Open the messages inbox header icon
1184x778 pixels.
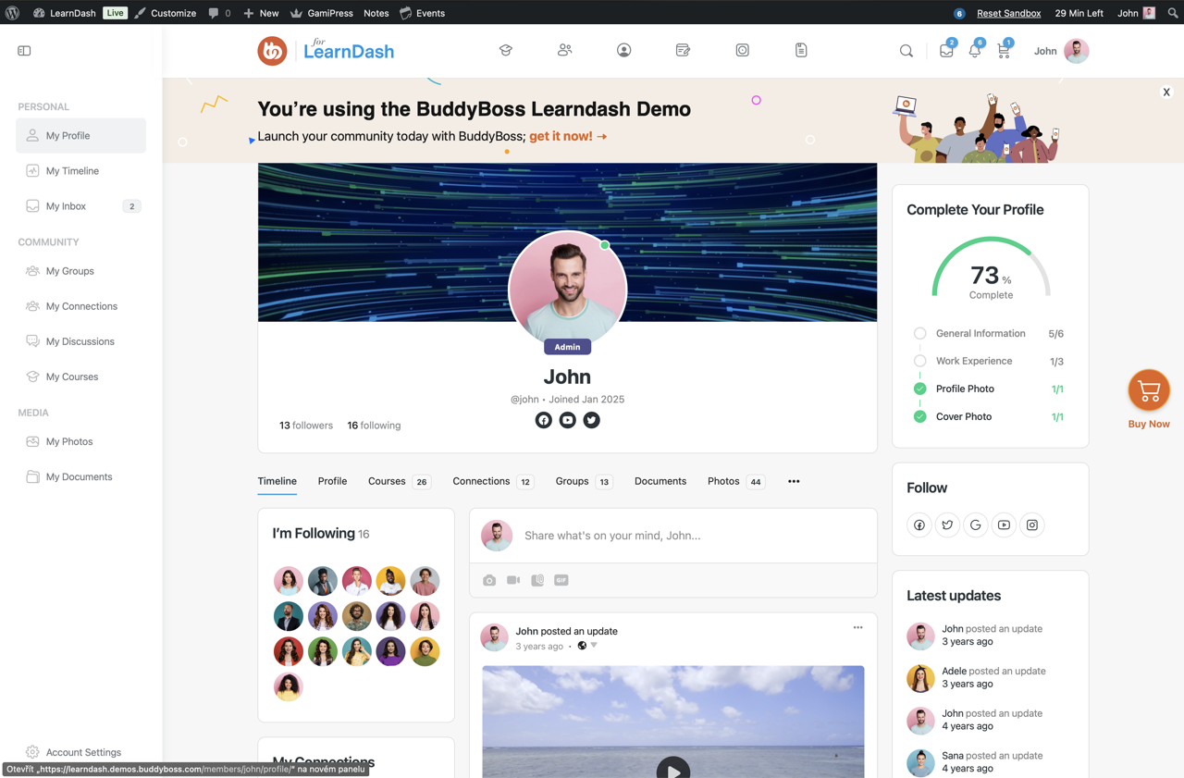pyautogui.click(x=945, y=52)
